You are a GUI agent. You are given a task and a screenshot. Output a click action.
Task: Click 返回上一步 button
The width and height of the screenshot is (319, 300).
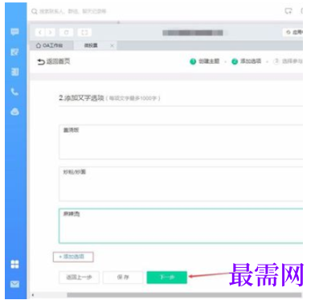(79, 277)
